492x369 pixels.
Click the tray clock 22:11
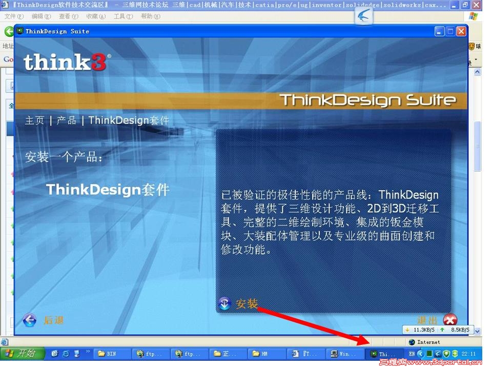[468, 354]
